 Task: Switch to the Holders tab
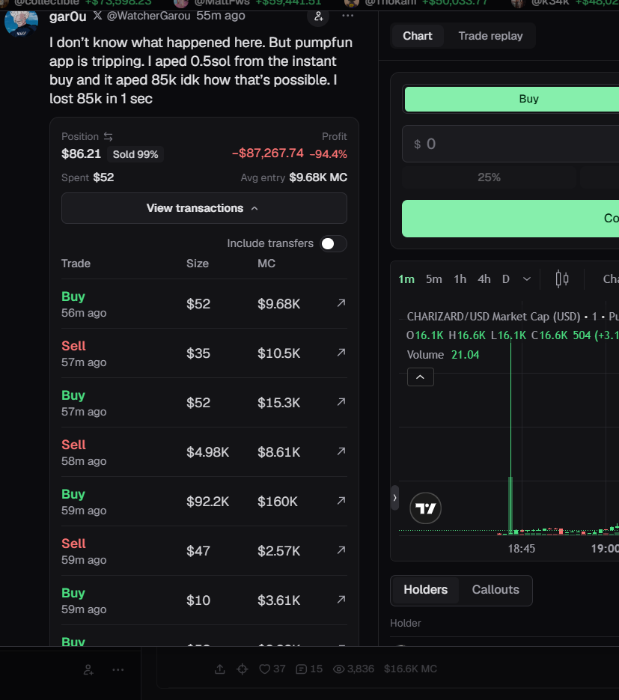(425, 590)
